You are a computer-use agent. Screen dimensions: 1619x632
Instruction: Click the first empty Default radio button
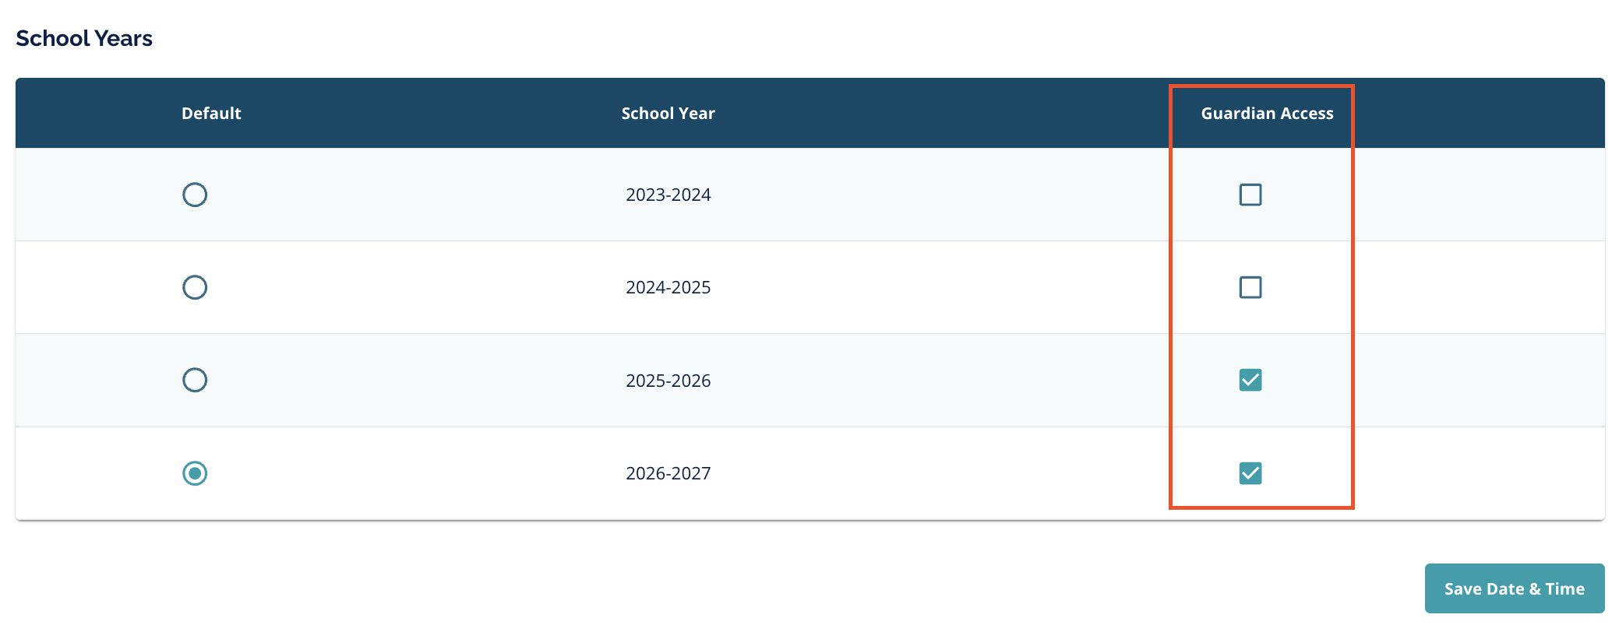click(195, 195)
